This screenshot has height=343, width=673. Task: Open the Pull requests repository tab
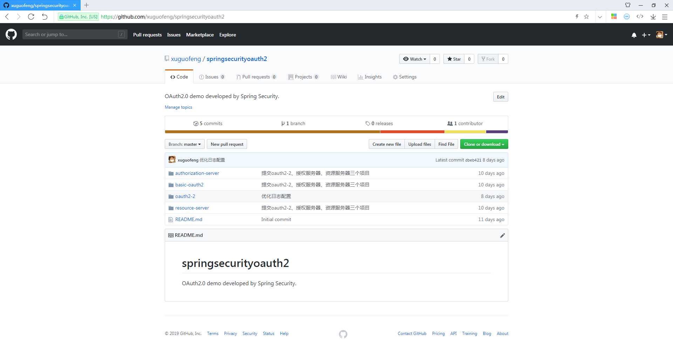(x=256, y=77)
